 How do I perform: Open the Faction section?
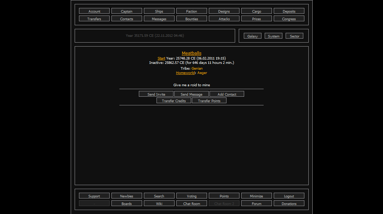[x=191, y=11]
